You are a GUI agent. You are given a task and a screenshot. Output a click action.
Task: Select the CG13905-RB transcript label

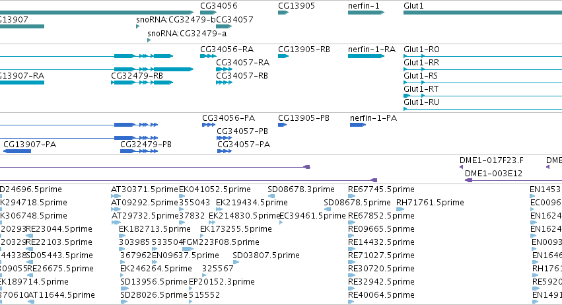(x=304, y=50)
